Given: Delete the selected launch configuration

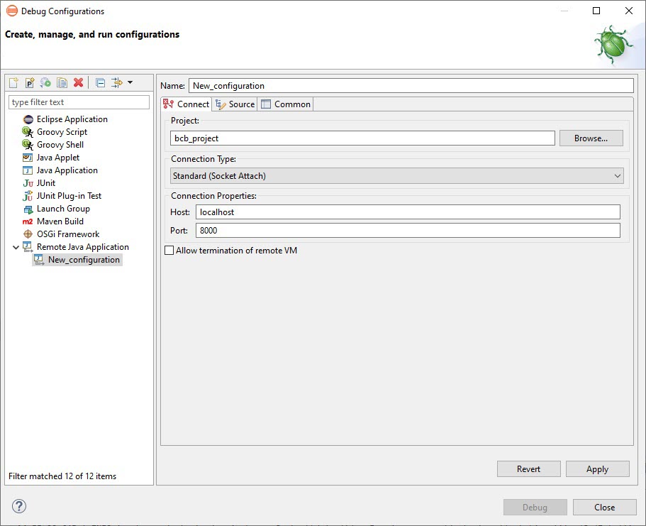Looking at the screenshot, I should click(78, 82).
